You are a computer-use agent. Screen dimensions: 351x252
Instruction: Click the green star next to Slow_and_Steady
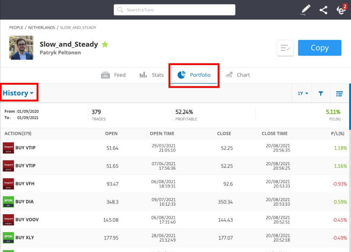[x=105, y=44]
